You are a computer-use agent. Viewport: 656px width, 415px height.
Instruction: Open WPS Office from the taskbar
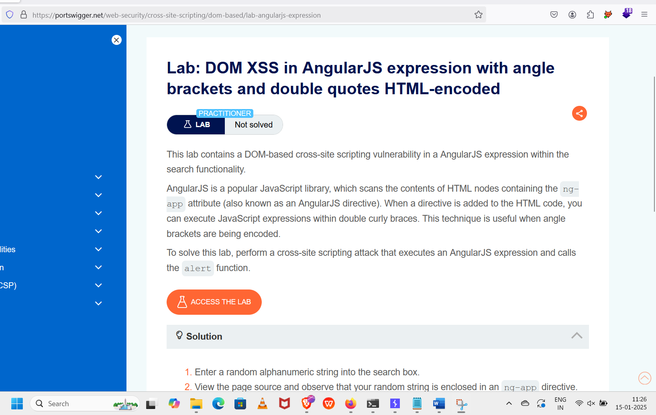[x=328, y=403]
